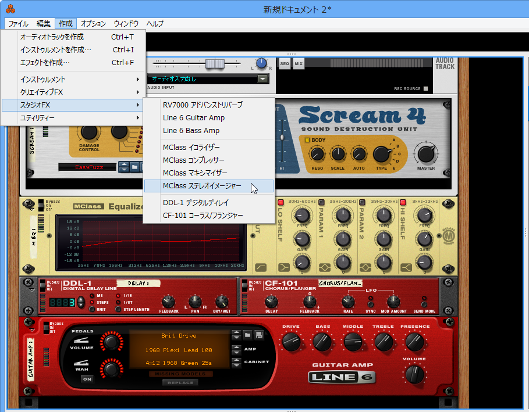Click the CF-101 MOD AMOUNT knob
Screen dimensions: 529x412
click(x=393, y=302)
